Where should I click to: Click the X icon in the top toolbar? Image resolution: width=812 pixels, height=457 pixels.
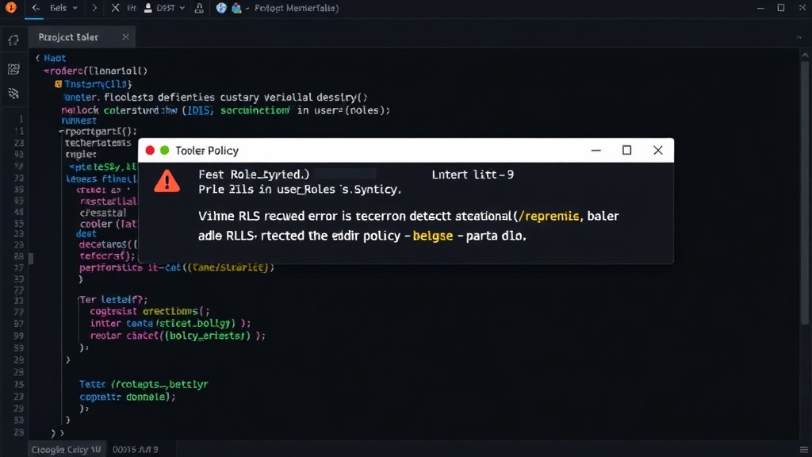click(x=116, y=8)
